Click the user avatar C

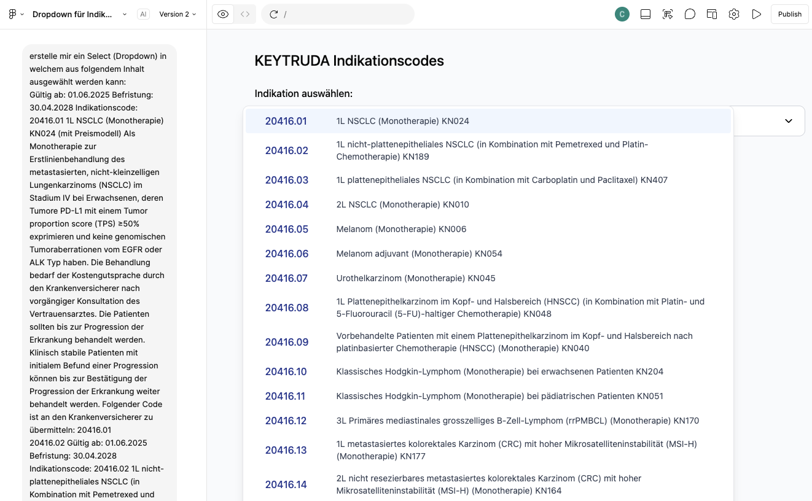[x=622, y=14]
